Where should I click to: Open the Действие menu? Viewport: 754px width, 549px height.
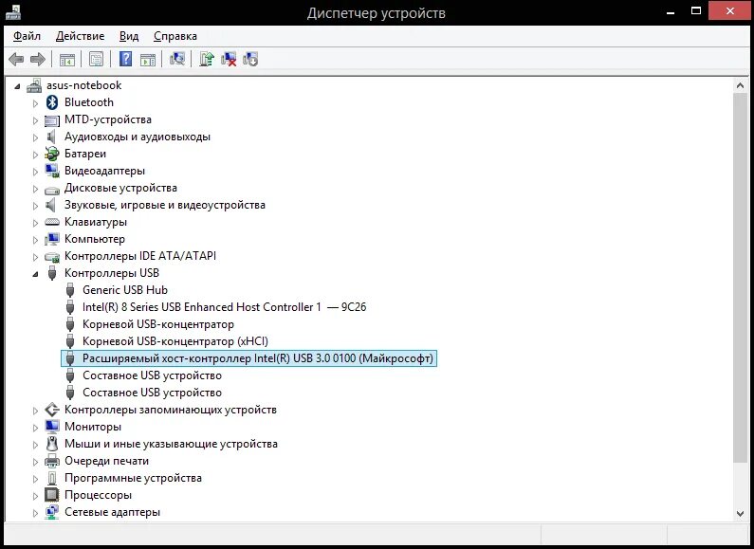pyautogui.click(x=80, y=36)
